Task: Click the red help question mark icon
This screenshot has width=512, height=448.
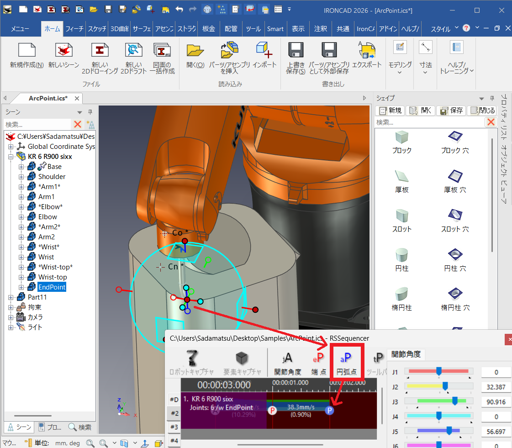Action: 466,28
